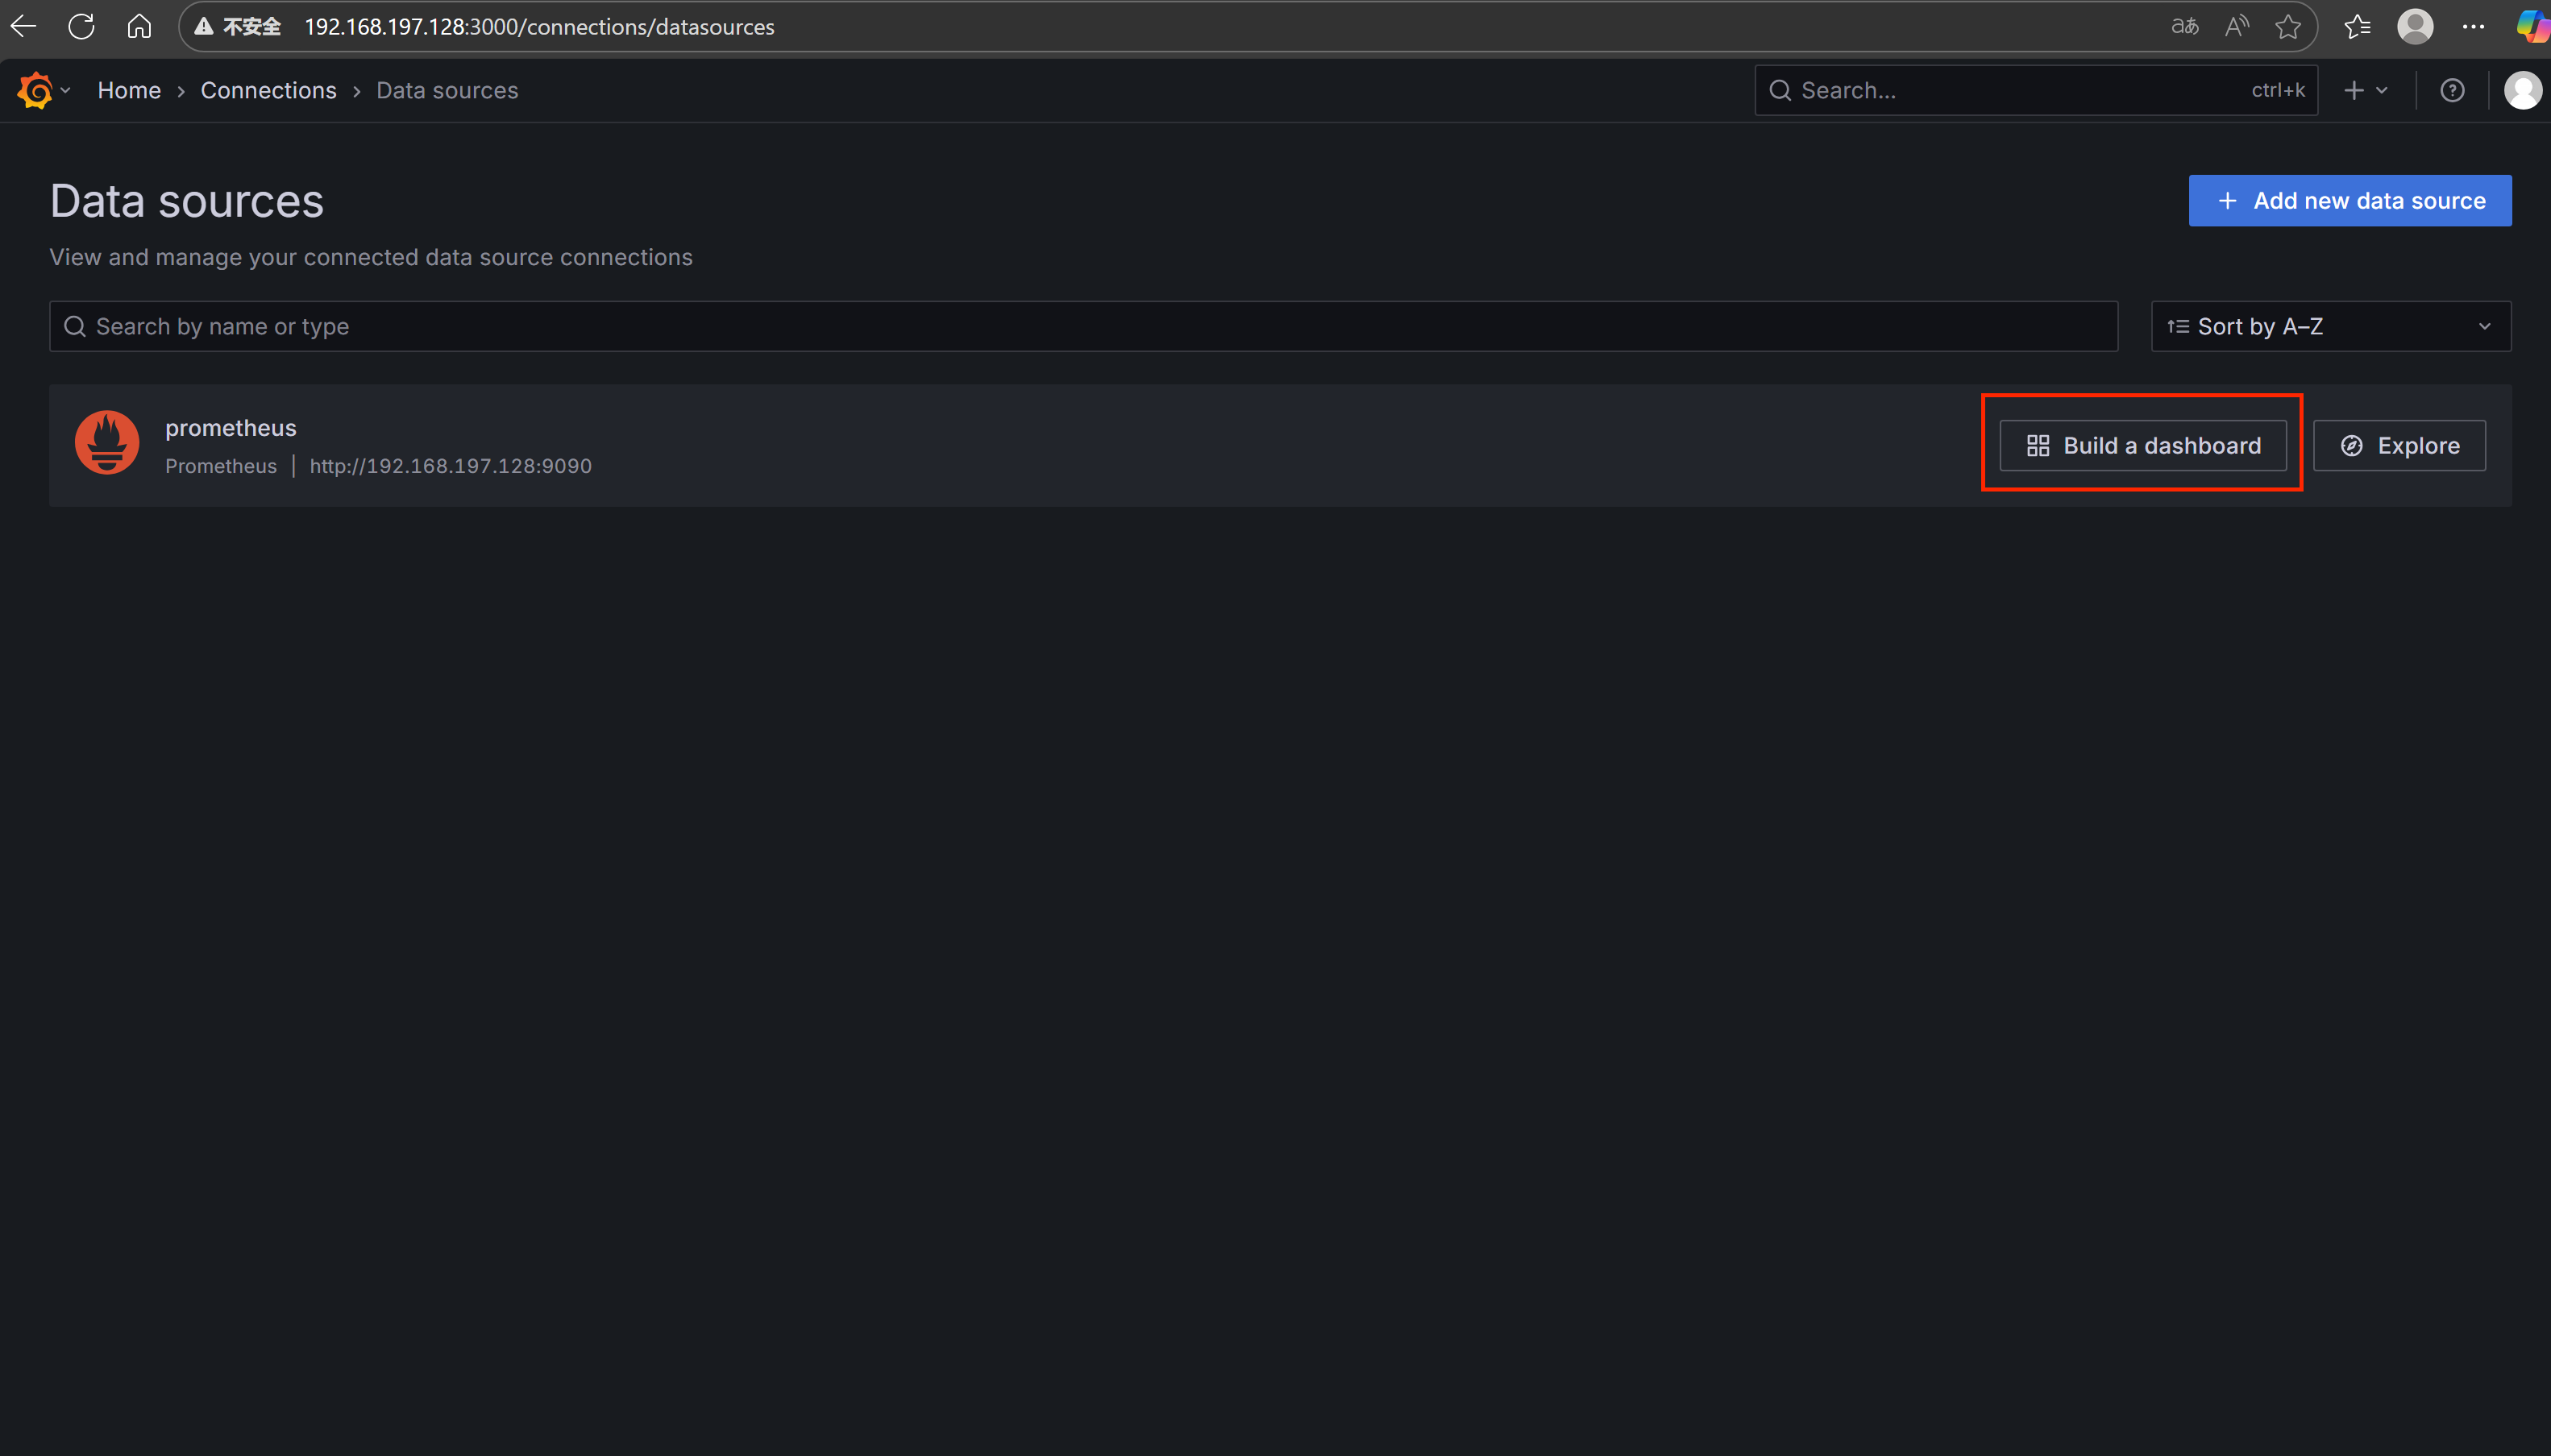Click the Explore button
This screenshot has height=1456, width=2551.
[x=2398, y=445]
